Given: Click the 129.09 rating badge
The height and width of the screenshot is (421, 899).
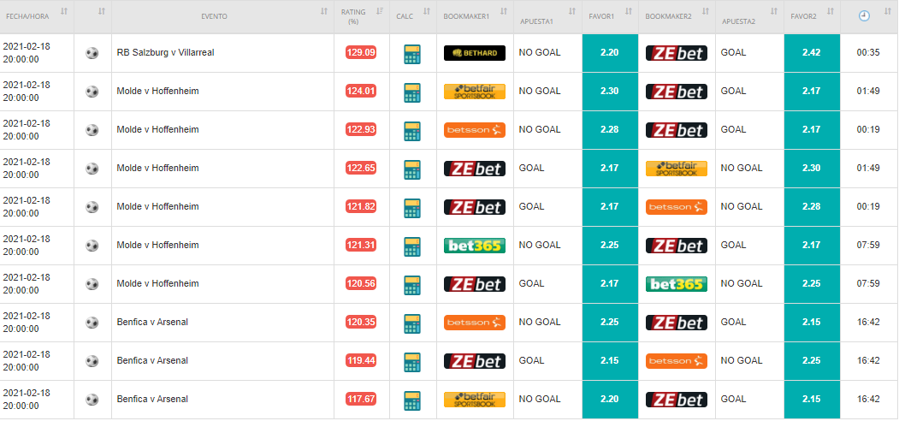Looking at the screenshot, I should point(361,52).
